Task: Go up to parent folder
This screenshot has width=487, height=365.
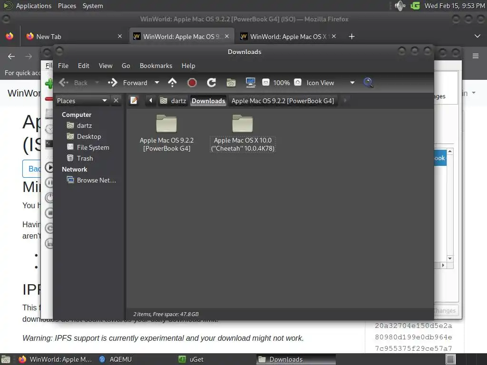Action: 172,83
